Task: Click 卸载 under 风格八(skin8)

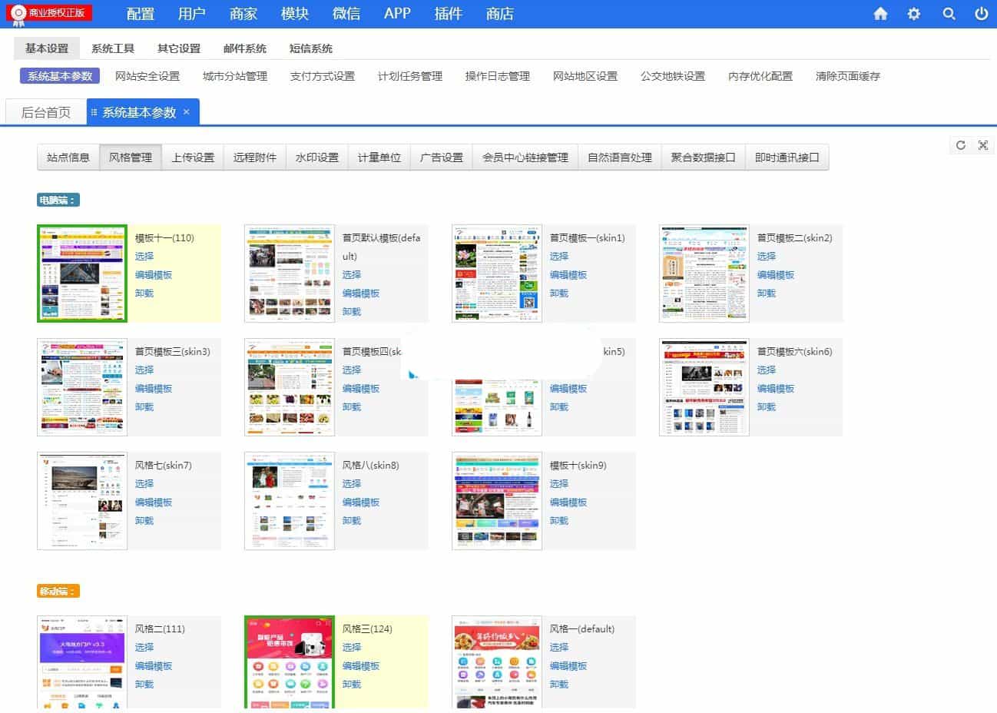Action: coord(351,520)
